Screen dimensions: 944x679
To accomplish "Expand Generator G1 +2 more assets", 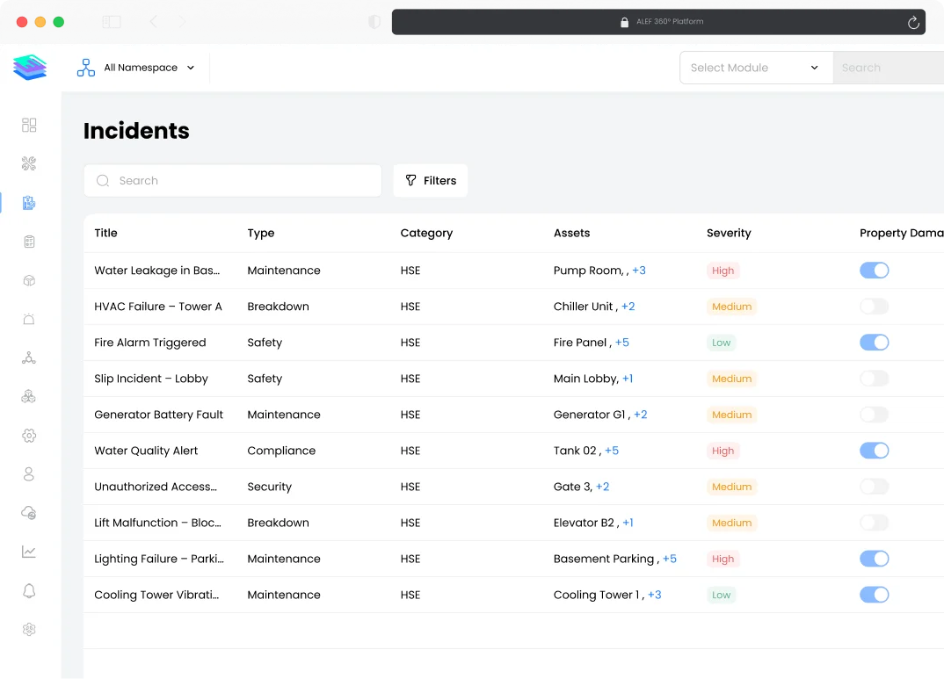I will 641,415.
